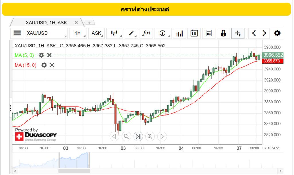Toggle the chart lock icon
The height and width of the screenshot is (175, 294).
click(x=223, y=33)
